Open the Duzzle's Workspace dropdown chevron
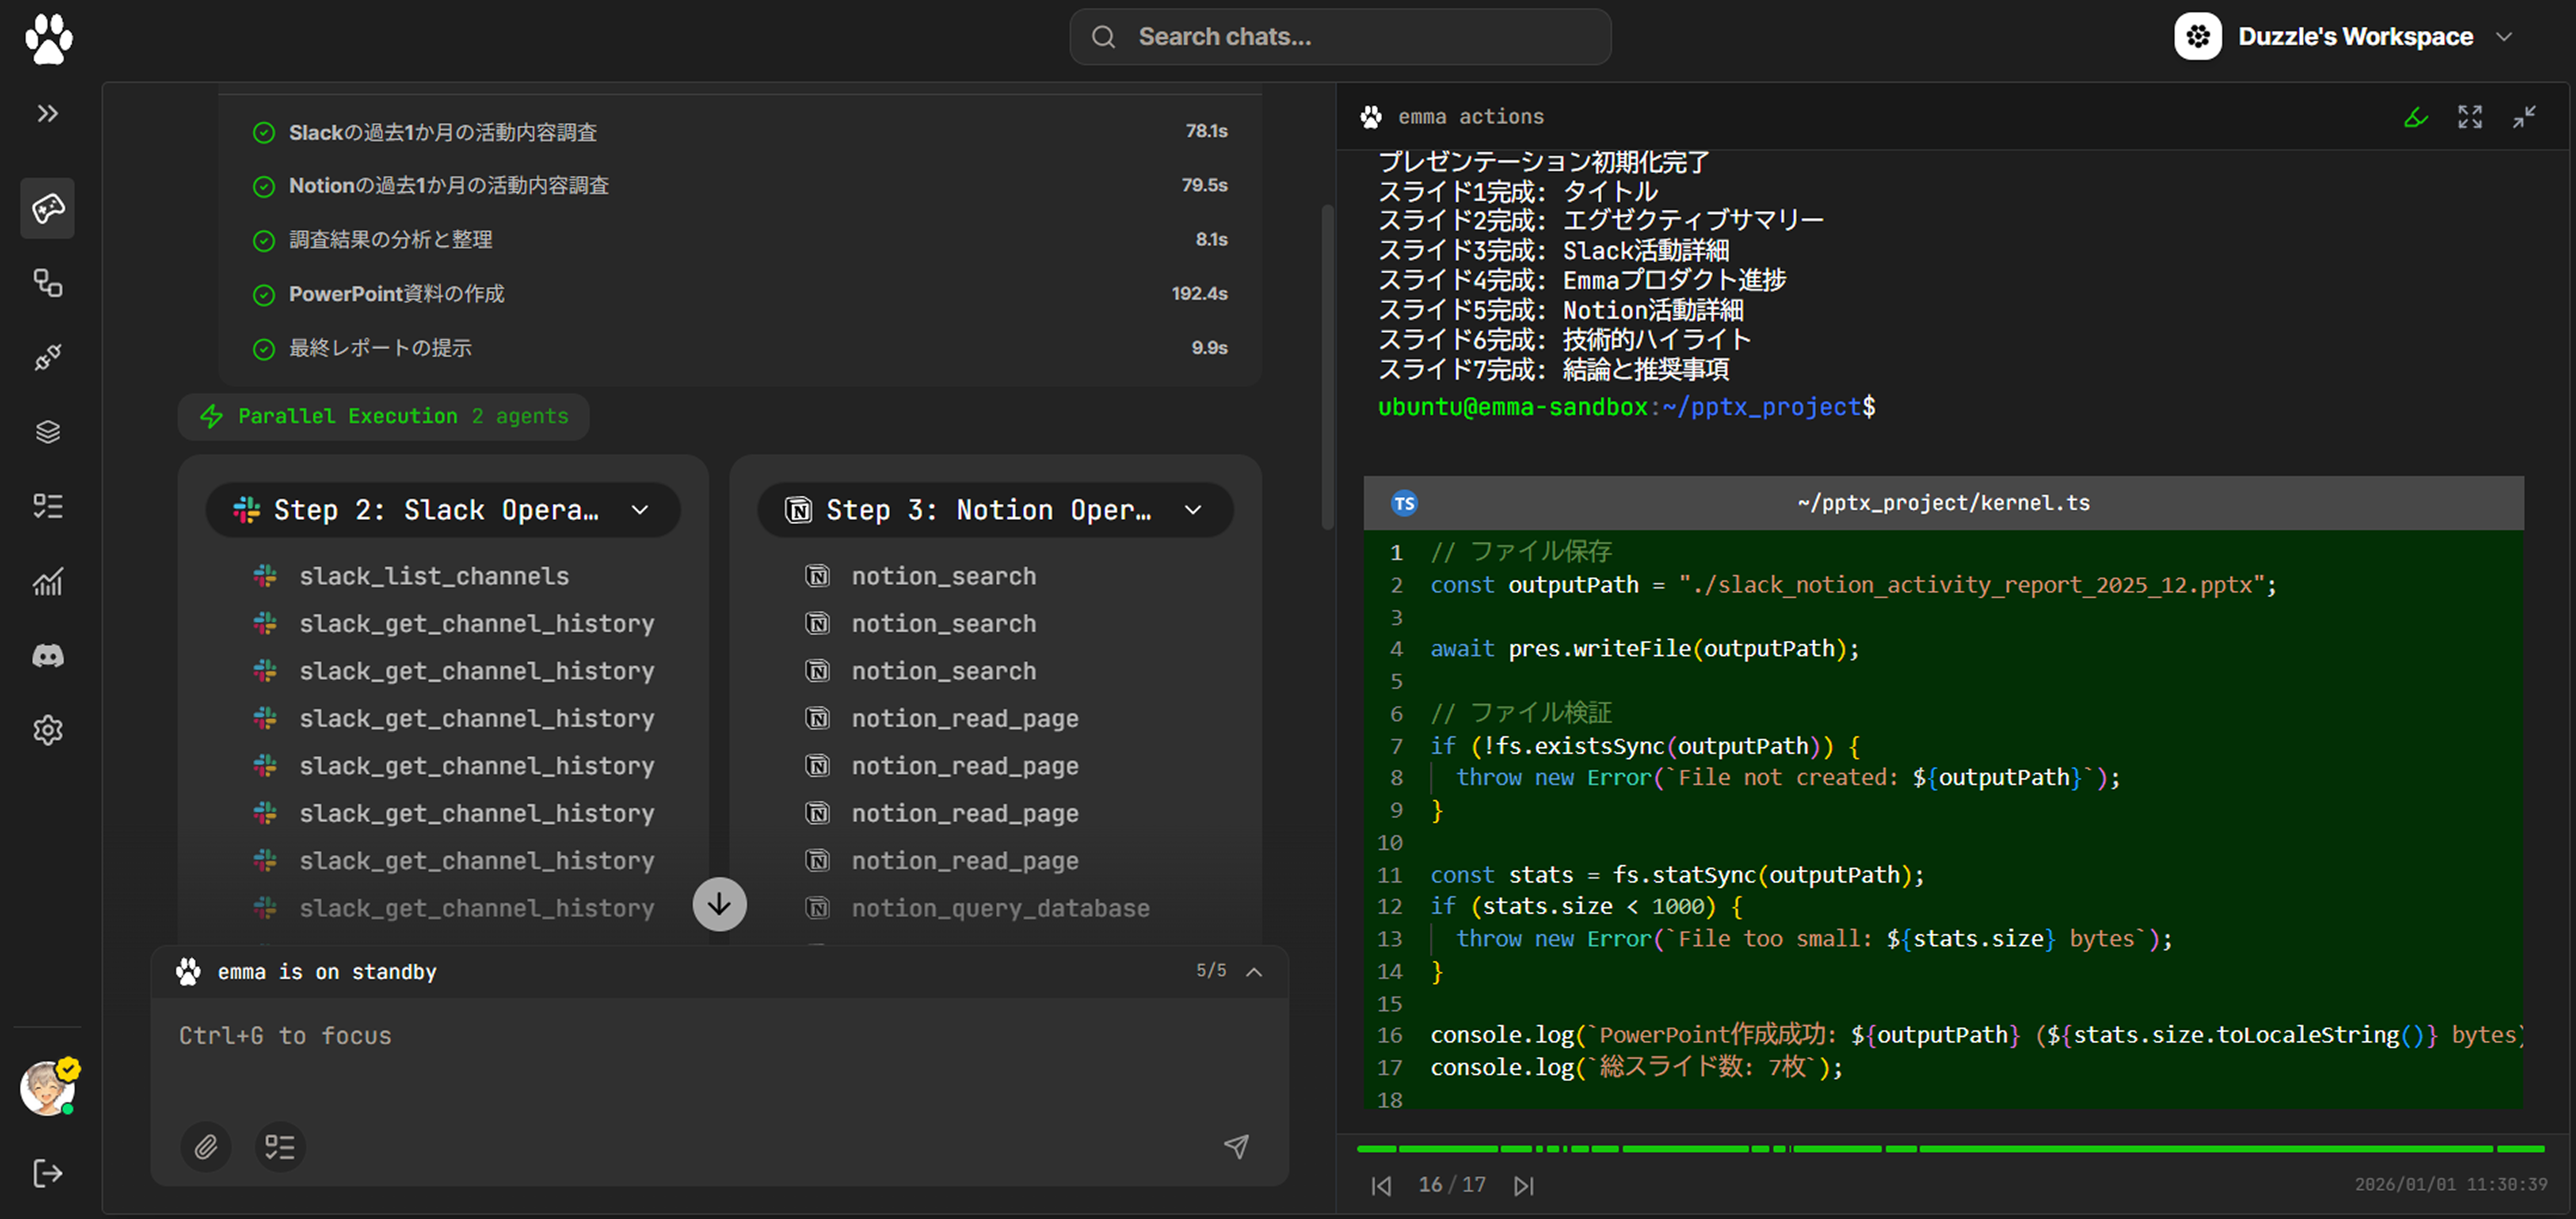Image resolution: width=2576 pixels, height=1219 pixels. point(2504,37)
